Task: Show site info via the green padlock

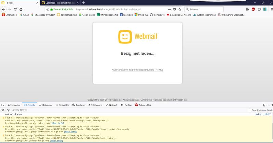Action: click(51, 9)
